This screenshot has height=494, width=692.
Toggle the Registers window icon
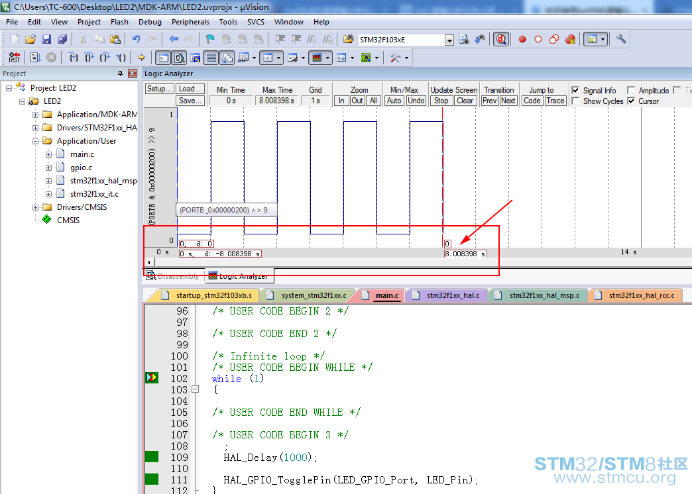(212, 58)
